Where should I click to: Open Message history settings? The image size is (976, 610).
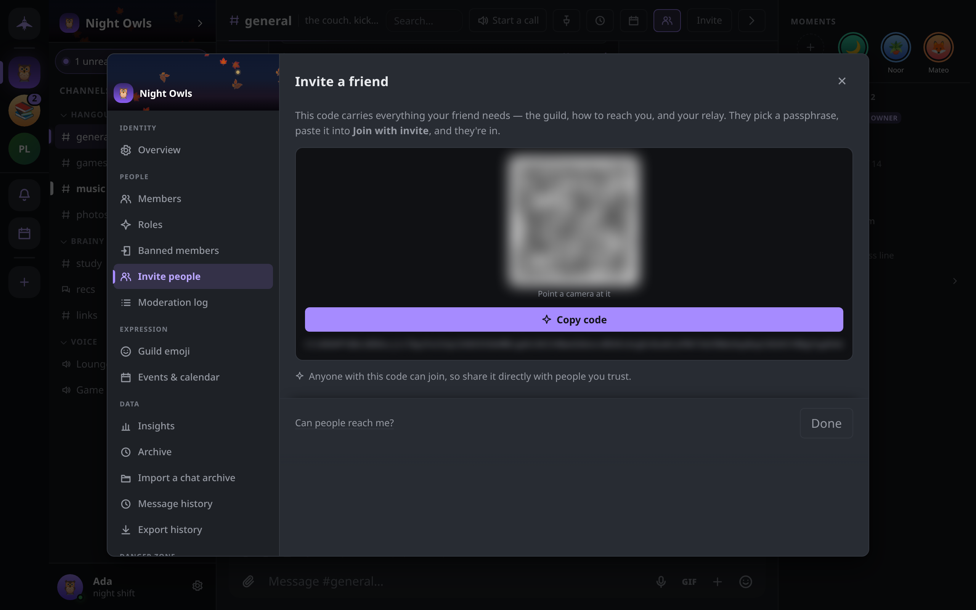point(193,504)
